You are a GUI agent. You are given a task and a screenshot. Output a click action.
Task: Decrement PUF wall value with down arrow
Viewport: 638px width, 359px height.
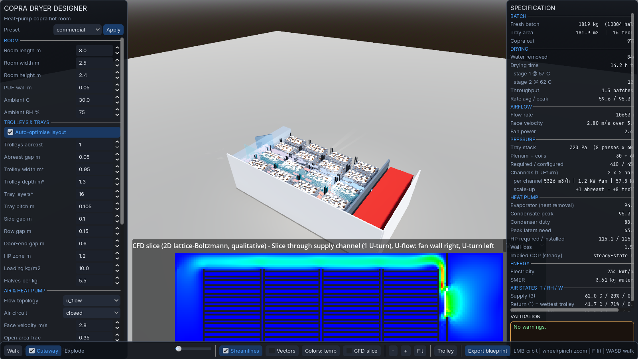click(x=117, y=90)
